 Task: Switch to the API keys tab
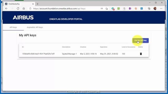(x=13, y=27)
